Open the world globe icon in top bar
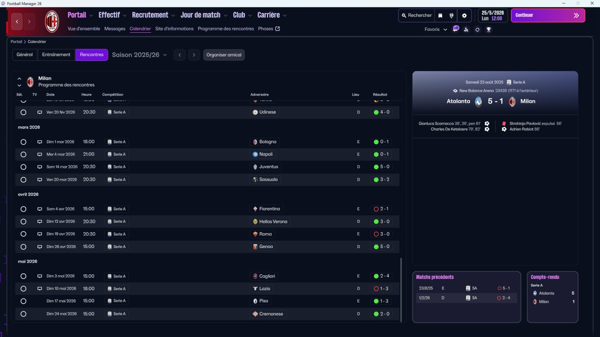Screen dimensions: 600x337 (x=451, y=15)
